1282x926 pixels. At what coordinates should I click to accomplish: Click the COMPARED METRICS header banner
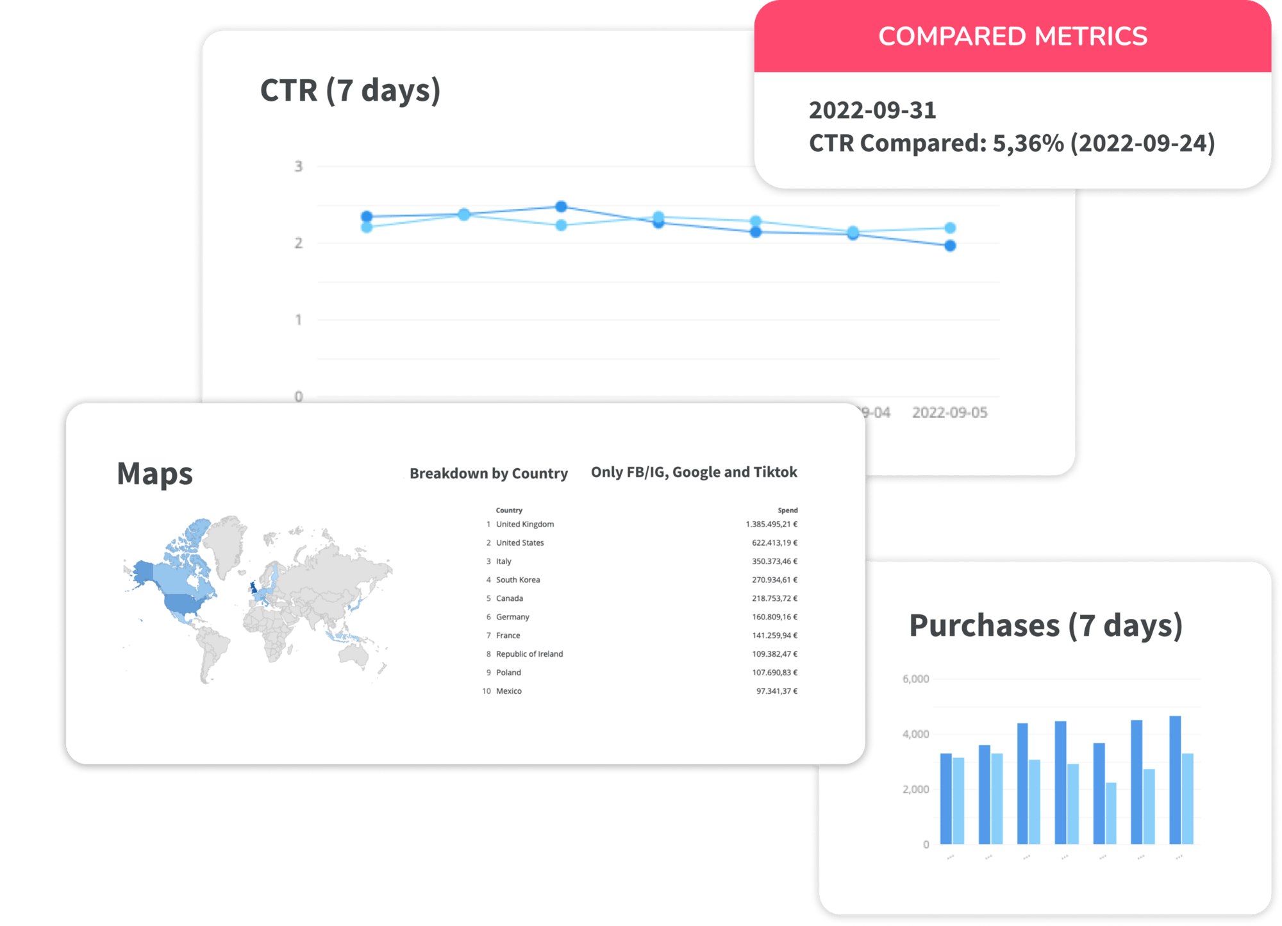click(x=1012, y=36)
